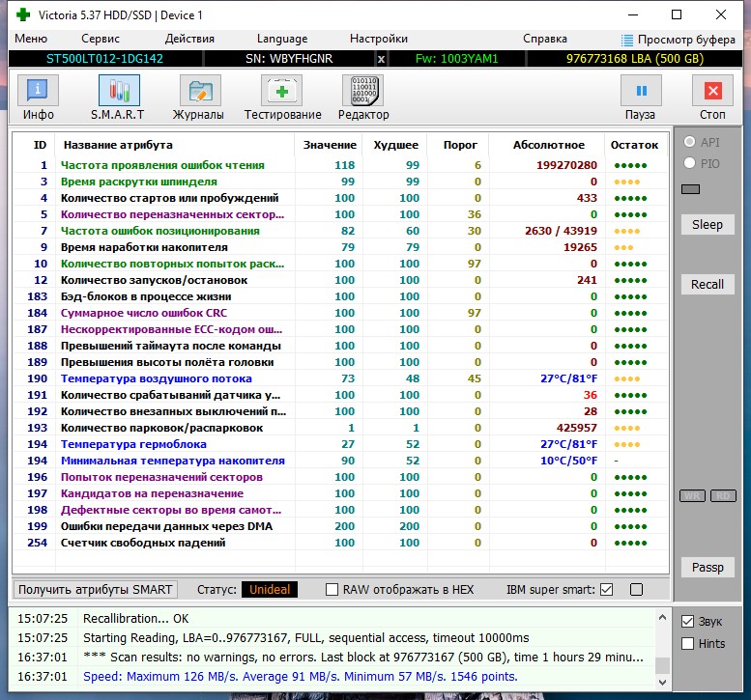751x700 pixels.
Task: Click the Значение column header
Action: (x=330, y=145)
